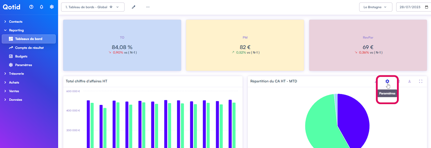This screenshot has width=431, height=148.
Task: Click the Paramètres gear on the pie chart widget
Action: [x=387, y=81]
